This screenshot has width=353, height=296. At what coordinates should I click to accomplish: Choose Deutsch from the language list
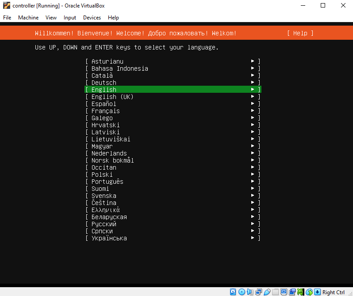[104, 83]
